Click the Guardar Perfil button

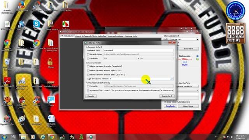pyautogui.click(x=167, y=96)
